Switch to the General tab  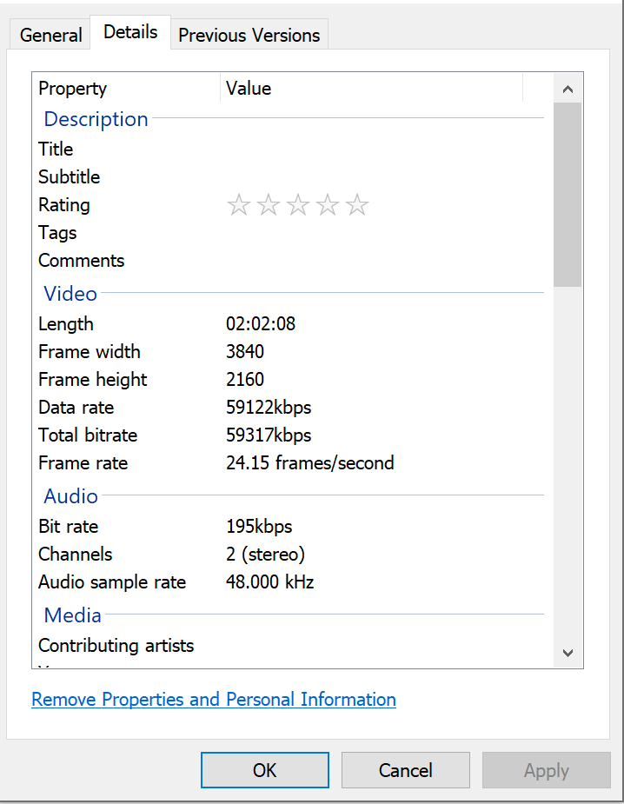point(51,36)
